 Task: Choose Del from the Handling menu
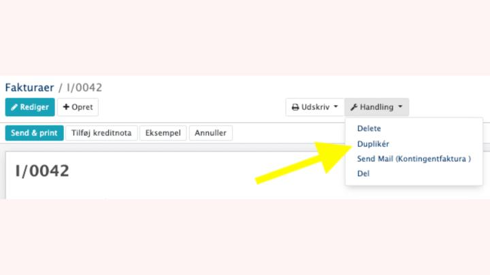coord(363,174)
